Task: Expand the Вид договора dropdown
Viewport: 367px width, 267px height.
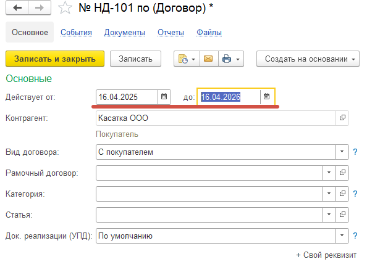Action: [x=342, y=152]
